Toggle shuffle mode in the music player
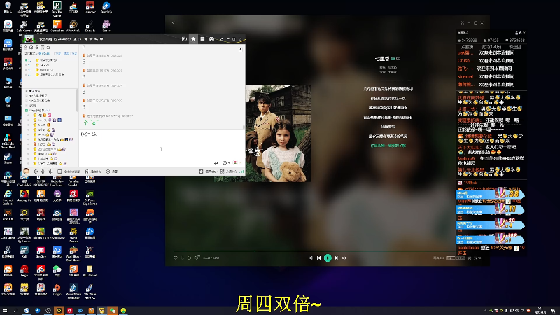 (x=311, y=258)
